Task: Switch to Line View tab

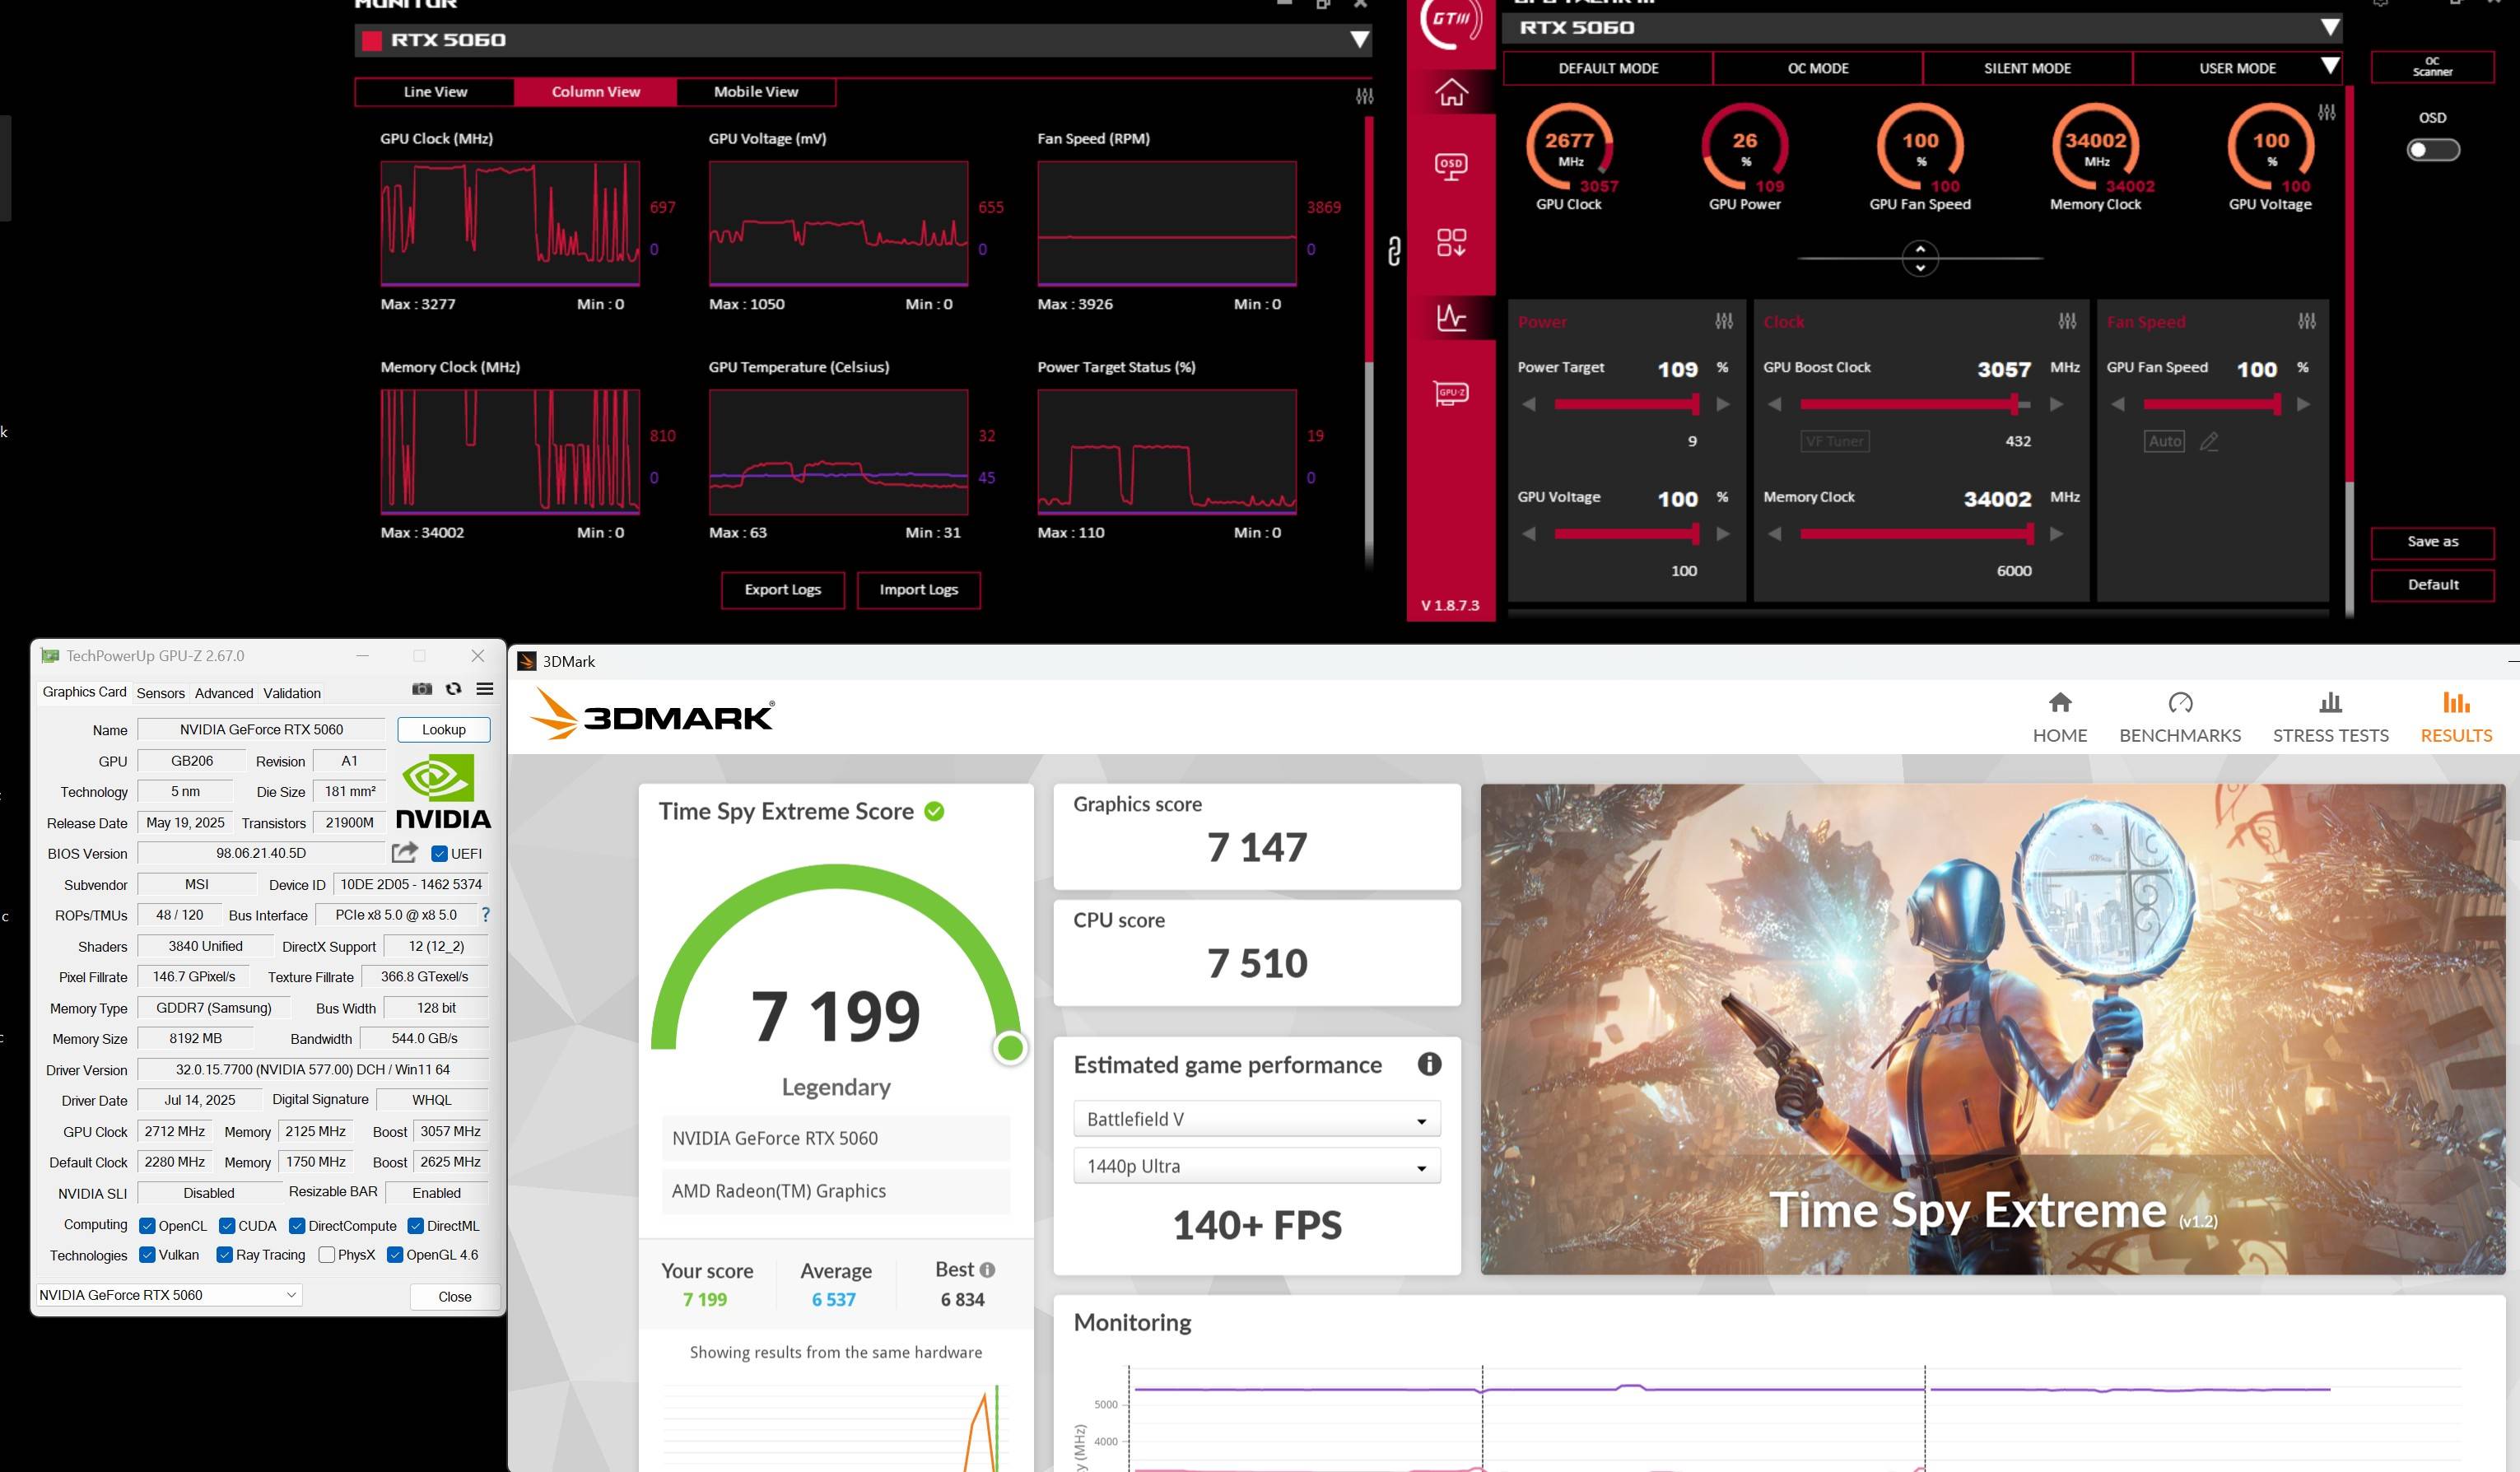Action: click(435, 92)
